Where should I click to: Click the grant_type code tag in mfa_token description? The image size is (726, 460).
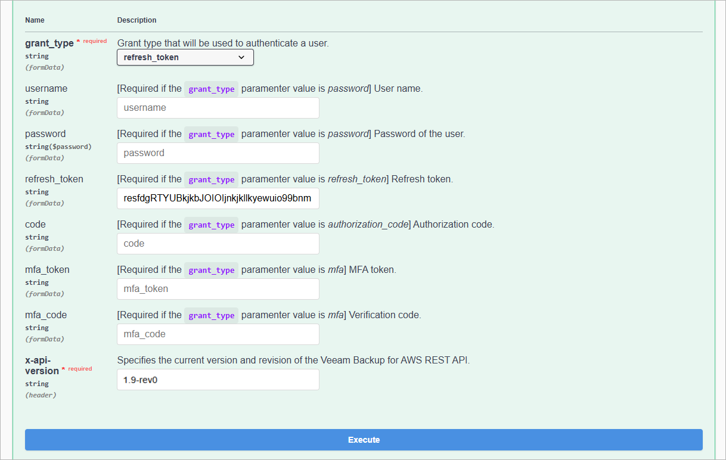212,270
